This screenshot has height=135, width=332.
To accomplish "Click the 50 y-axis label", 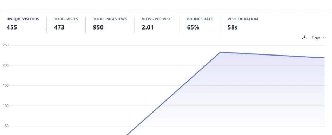I will coord(7,126).
